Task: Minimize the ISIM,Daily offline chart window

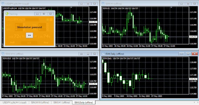Action: [182, 54]
